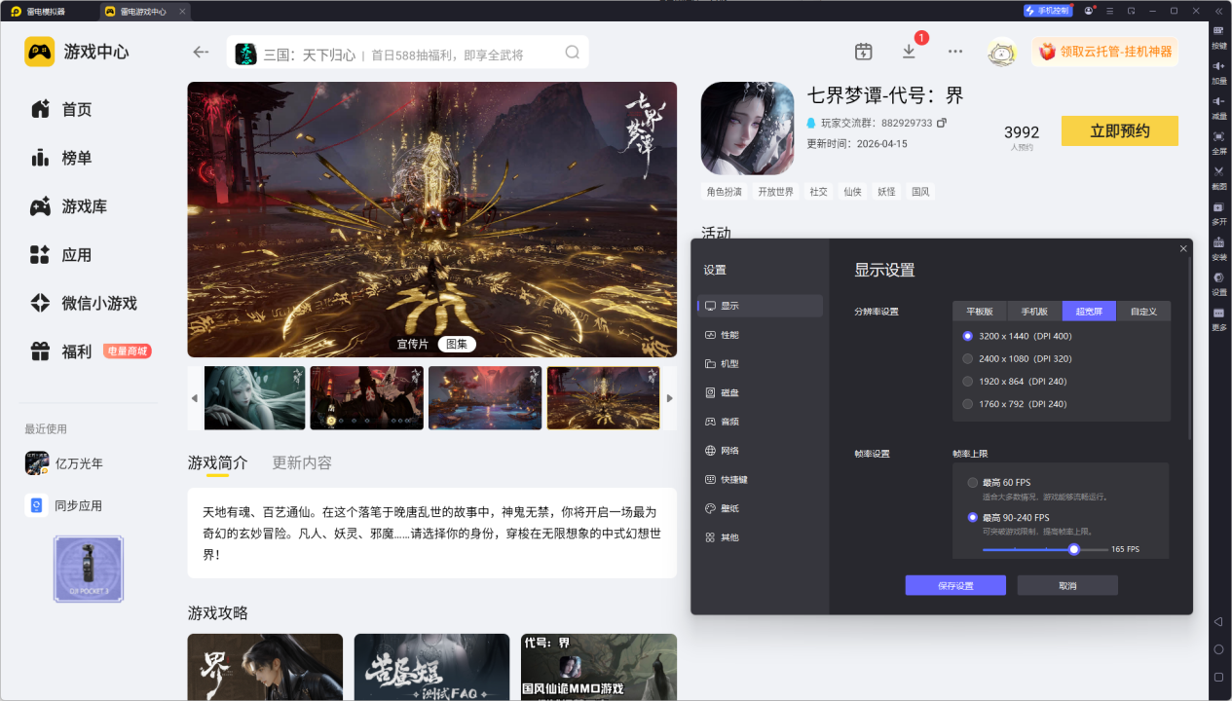Image resolution: width=1232 pixels, height=701 pixels.
Task: Open the three-dot more menu in header
Action: [x=955, y=52]
